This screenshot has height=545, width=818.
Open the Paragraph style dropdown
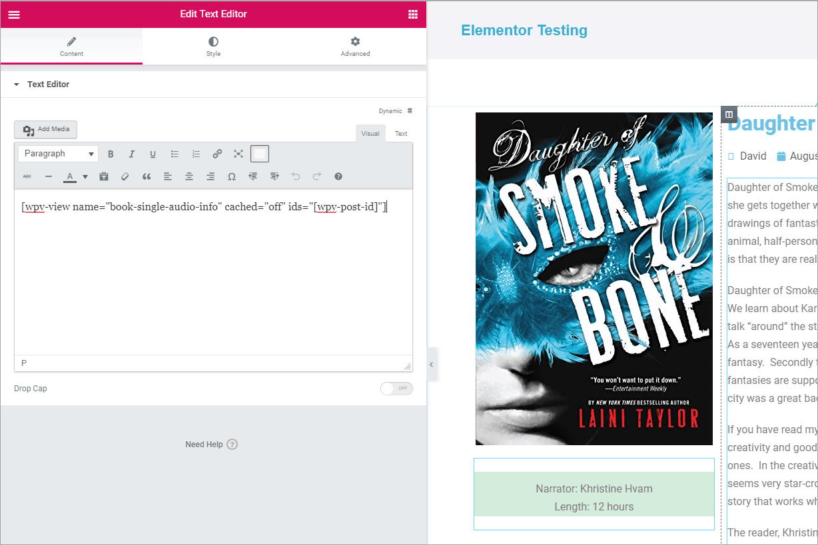(58, 153)
